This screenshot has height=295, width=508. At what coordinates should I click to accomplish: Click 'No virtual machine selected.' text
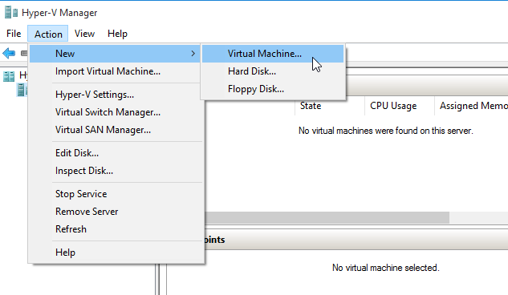[x=385, y=268]
